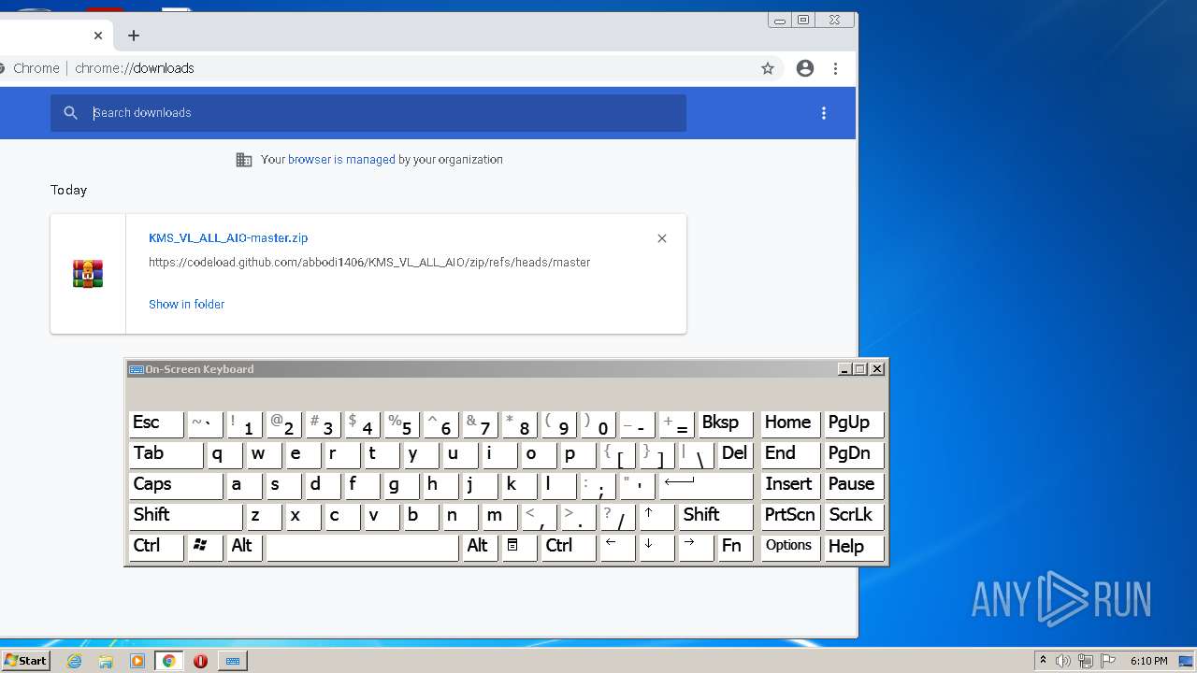Viewport: 1197px width, 673px height.
Task: Click the managed organization building icon
Action: (x=244, y=160)
